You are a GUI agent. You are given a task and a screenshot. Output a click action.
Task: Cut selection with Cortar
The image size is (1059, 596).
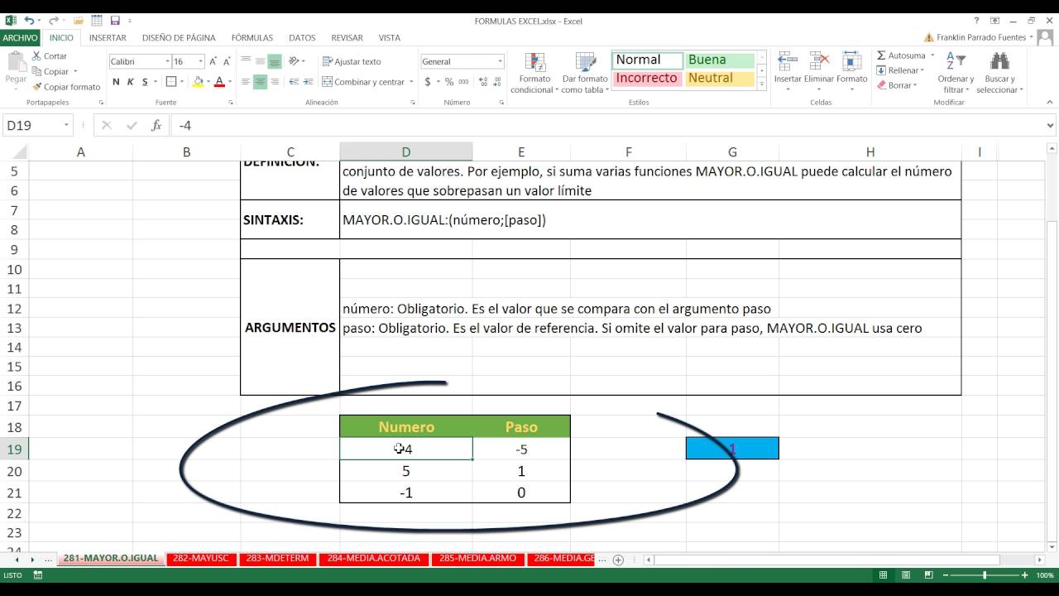tap(49, 56)
